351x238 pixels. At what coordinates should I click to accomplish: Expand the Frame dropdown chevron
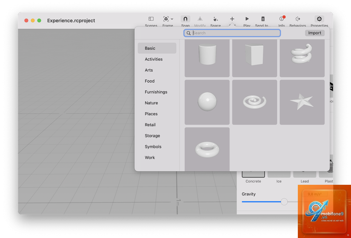[172, 19]
